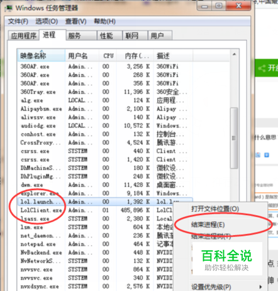Select the aliwssv.exe process row
This screenshot has height=291, width=278.
[105, 117]
